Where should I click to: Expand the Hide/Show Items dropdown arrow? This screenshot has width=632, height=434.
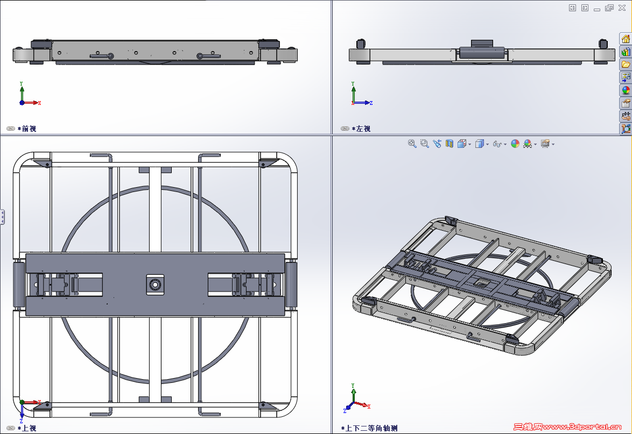click(x=505, y=145)
